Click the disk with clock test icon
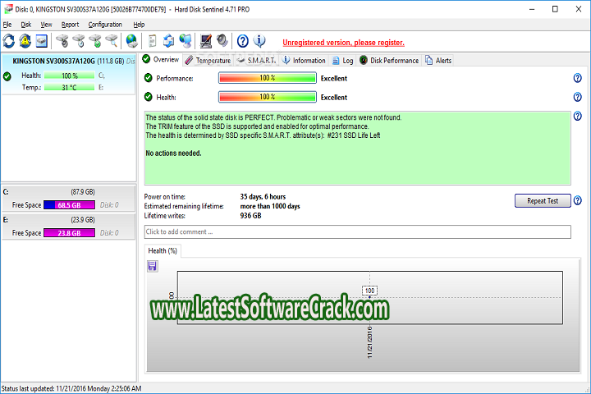591x394 pixels. (x=79, y=41)
